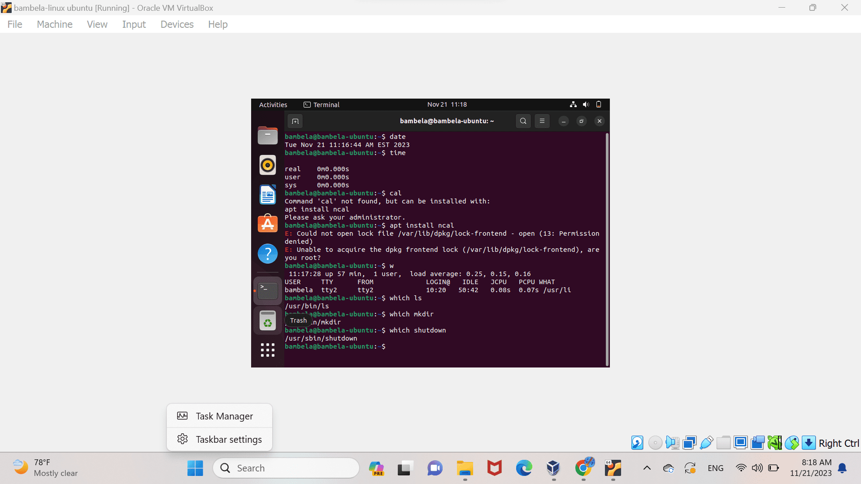
Task: Click VirtualBox USB indicator icon
Action: (x=706, y=443)
